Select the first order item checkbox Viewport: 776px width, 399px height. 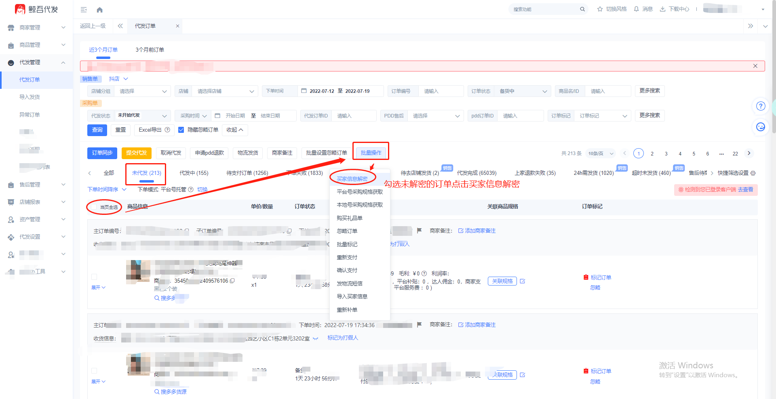coord(94,277)
